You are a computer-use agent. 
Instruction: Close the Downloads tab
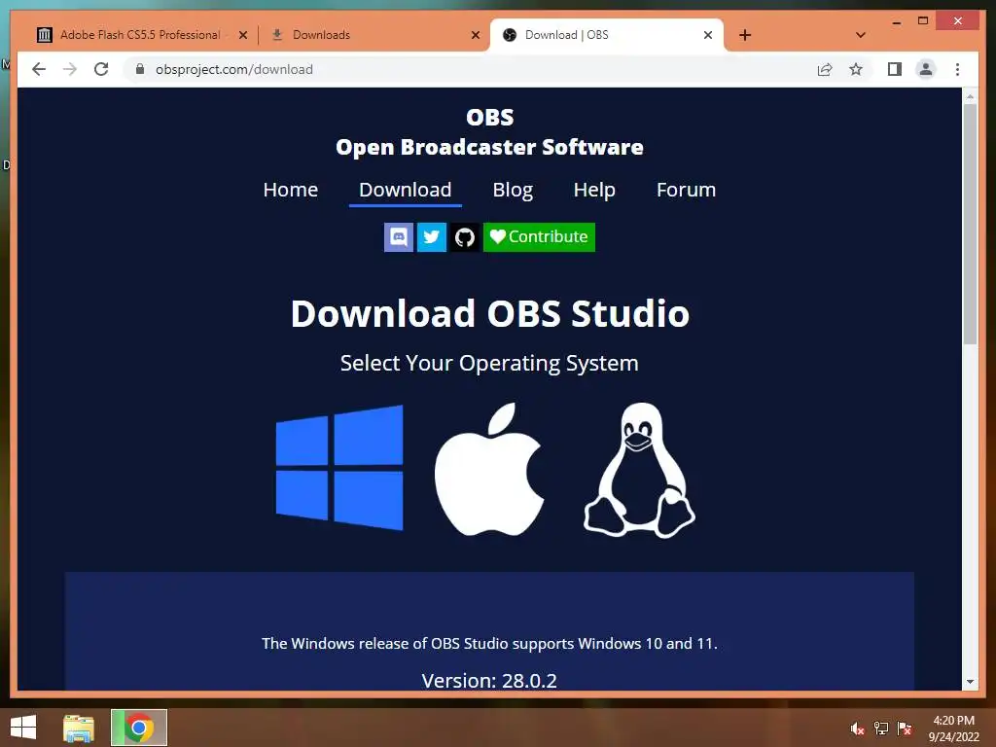(475, 36)
